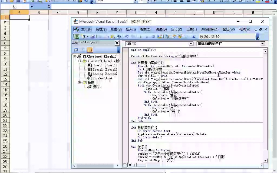
Task: Open the Project Explorer icon
Action: tap(167, 36)
